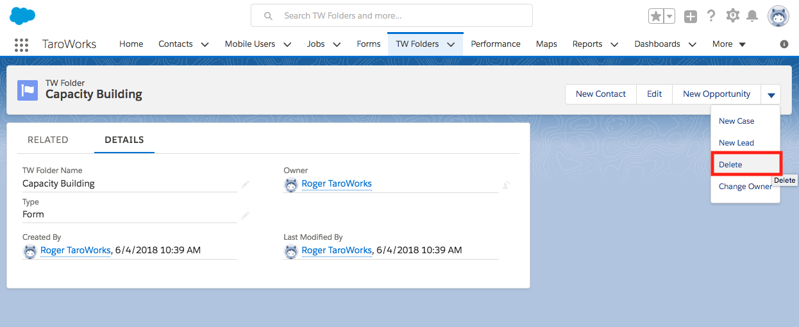Click the TaroWorks app name

pos(69,44)
